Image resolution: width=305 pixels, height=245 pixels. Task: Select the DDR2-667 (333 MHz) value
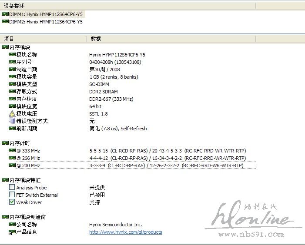click(x=111, y=99)
